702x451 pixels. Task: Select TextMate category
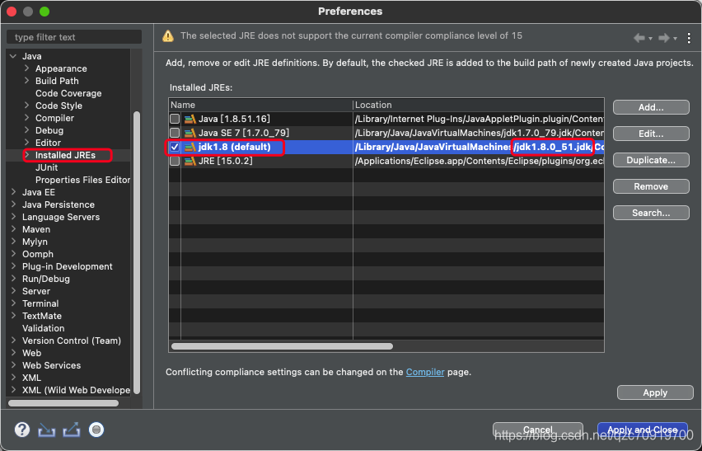click(42, 316)
